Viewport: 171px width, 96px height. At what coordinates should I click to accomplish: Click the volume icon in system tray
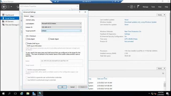[155, 94]
